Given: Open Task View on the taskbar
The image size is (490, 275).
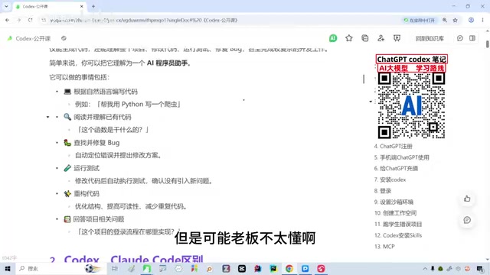Looking at the screenshot, I should click(x=115, y=268).
